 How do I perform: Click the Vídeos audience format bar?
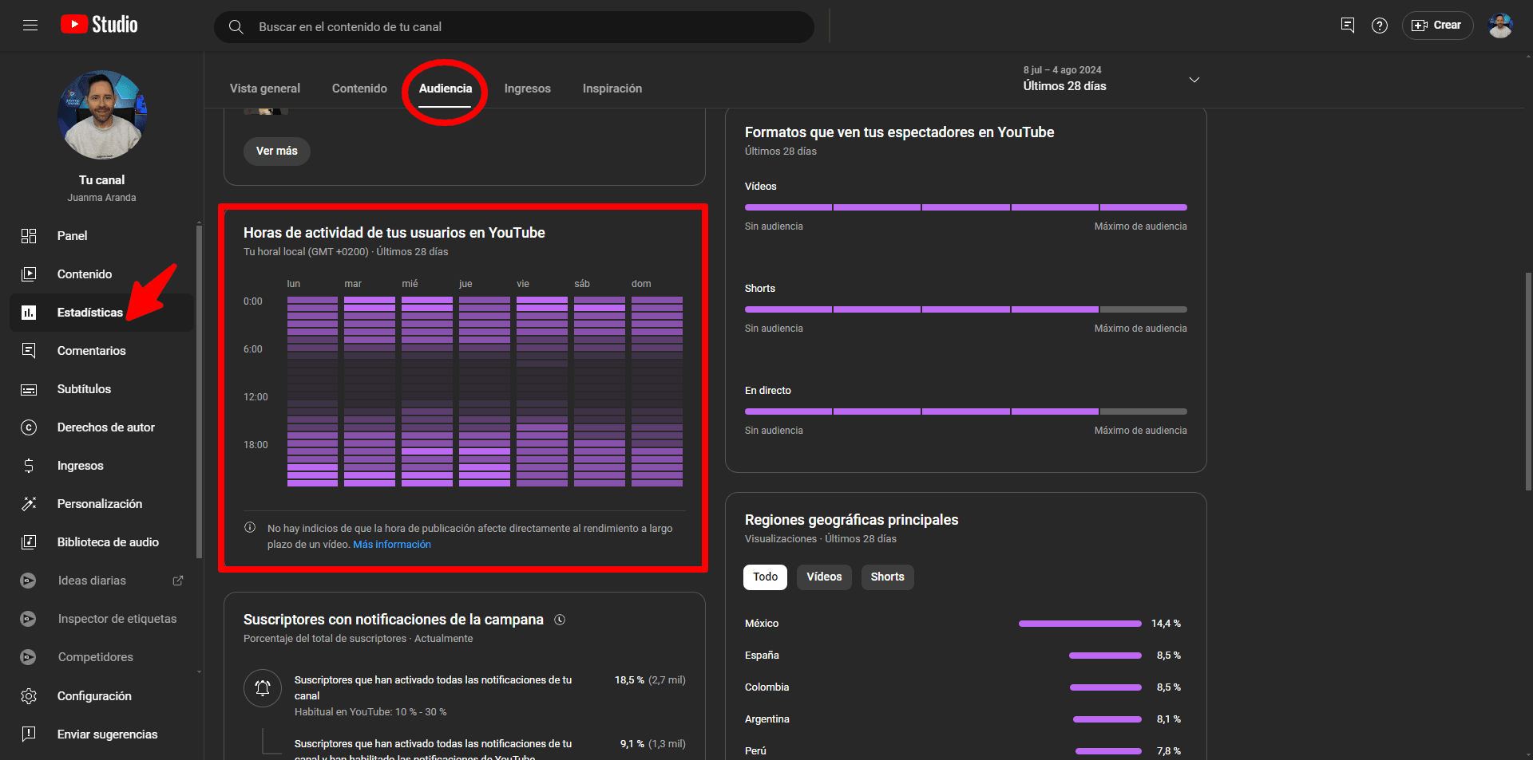pyautogui.click(x=966, y=207)
